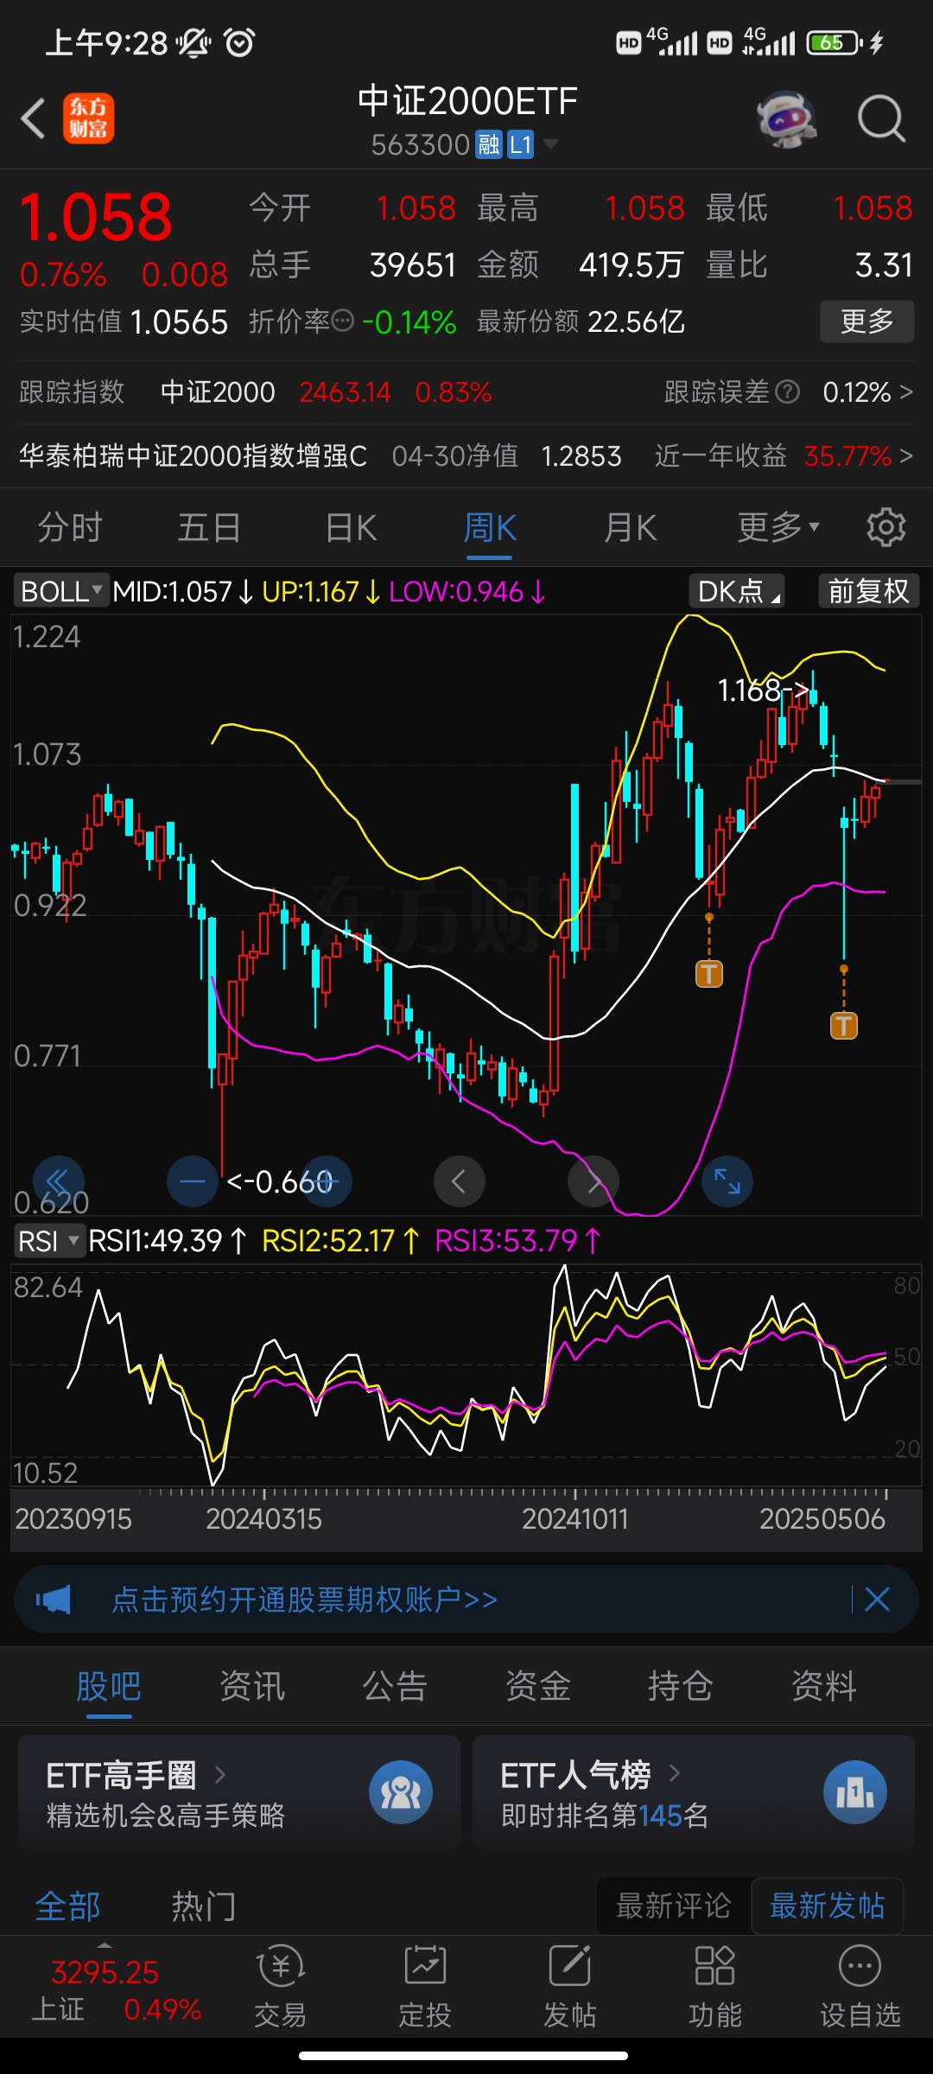Tap the L1 quote level badge
933x2074 pixels.
[x=520, y=144]
